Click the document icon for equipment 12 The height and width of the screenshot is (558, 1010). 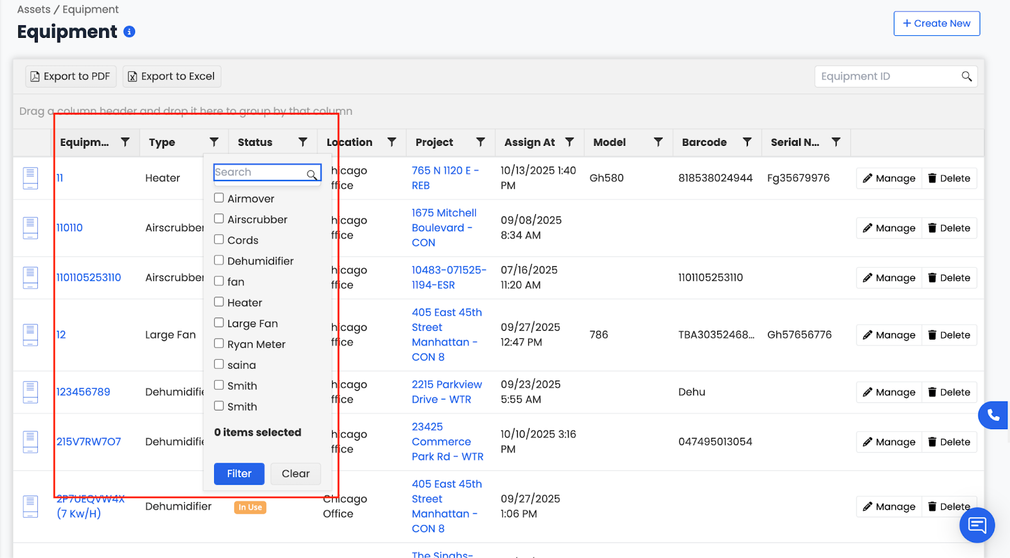coord(30,335)
